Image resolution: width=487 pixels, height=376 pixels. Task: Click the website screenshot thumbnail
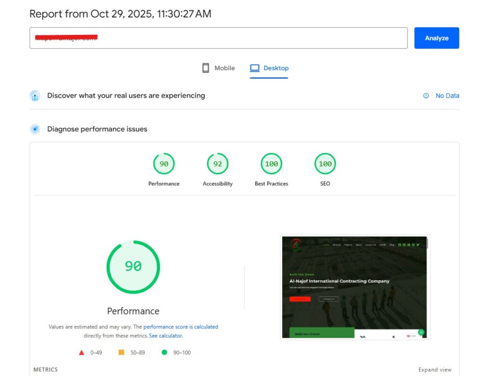tap(355, 287)
